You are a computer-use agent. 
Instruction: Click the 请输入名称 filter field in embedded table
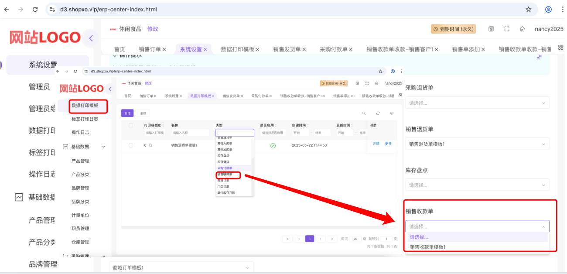click(x=190, y=133)
